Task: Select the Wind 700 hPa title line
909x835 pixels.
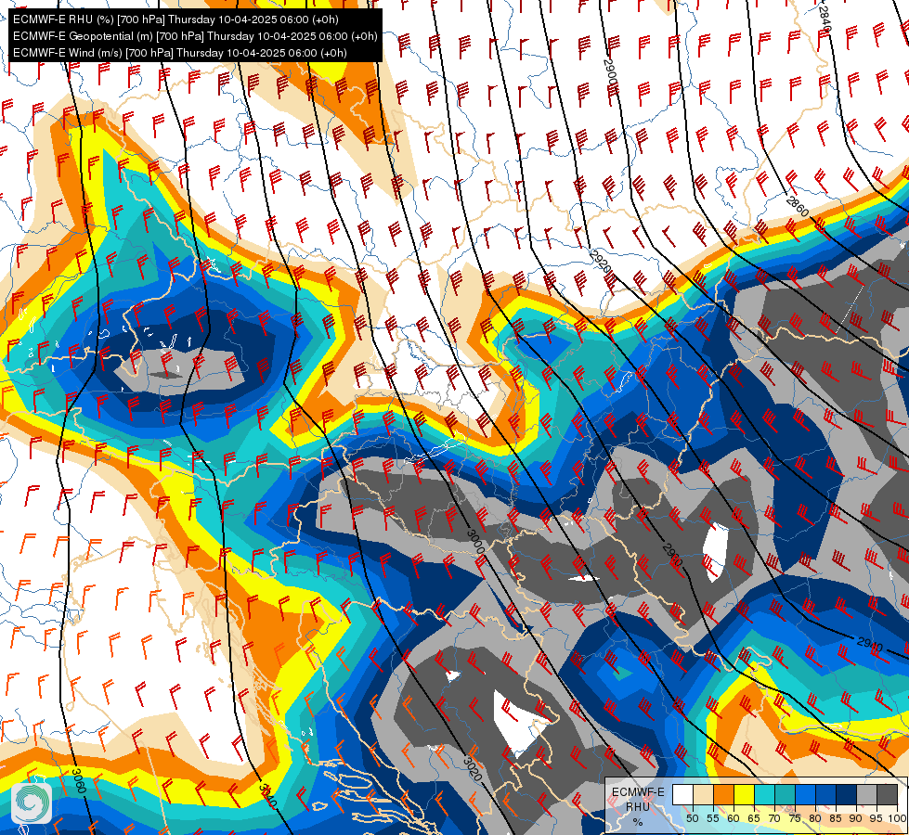Action: coord(180,53)
